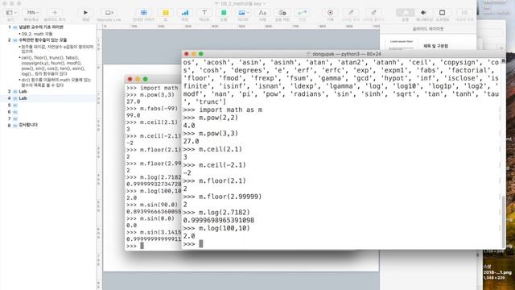
Task: Open the Aa format text toolbar item
Action: (x=262, y=13)
